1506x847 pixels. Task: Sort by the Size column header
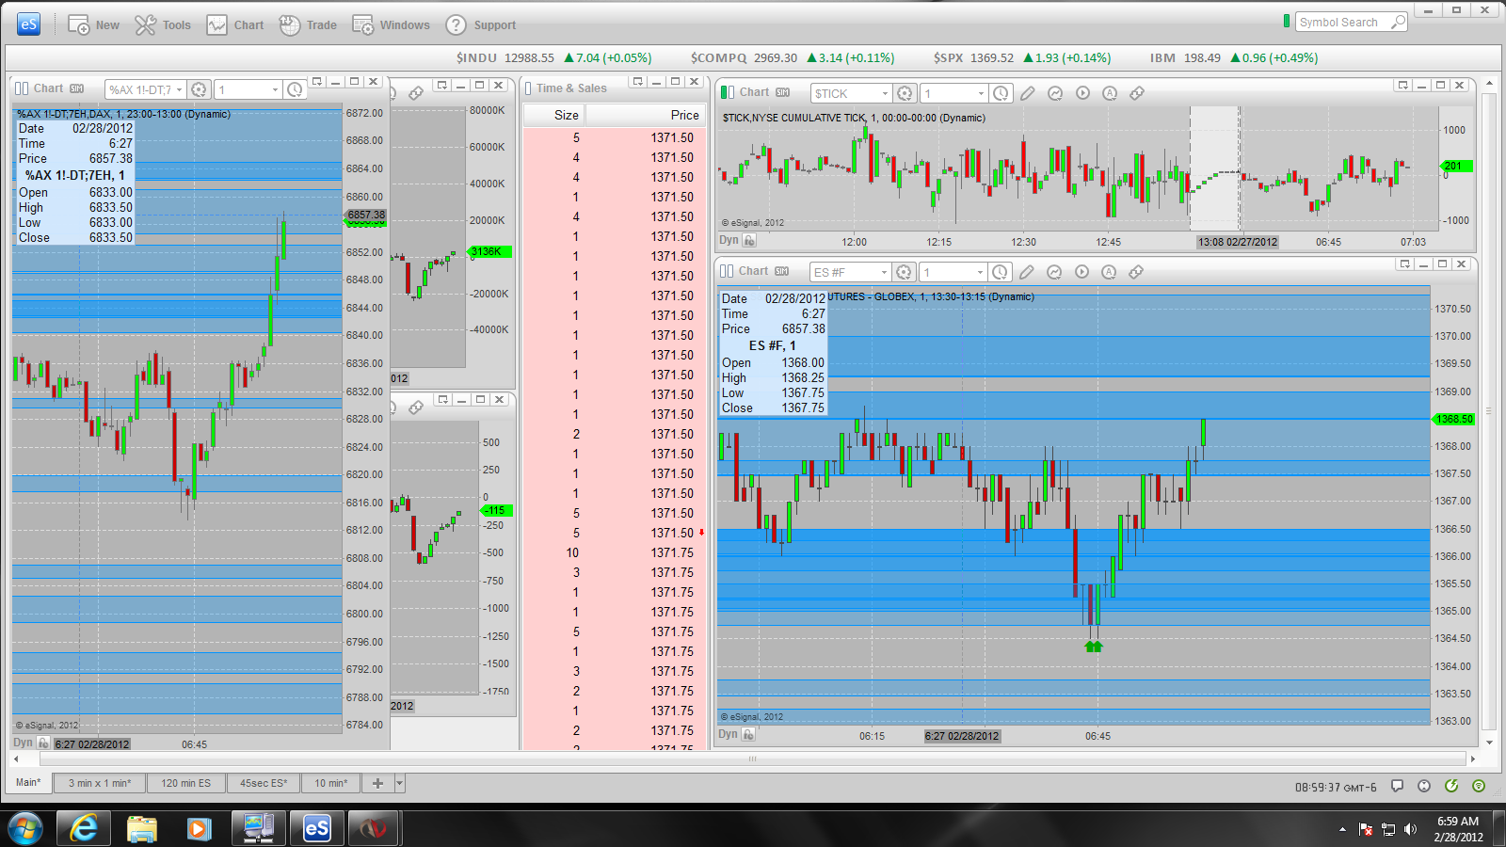pos(554,115)
